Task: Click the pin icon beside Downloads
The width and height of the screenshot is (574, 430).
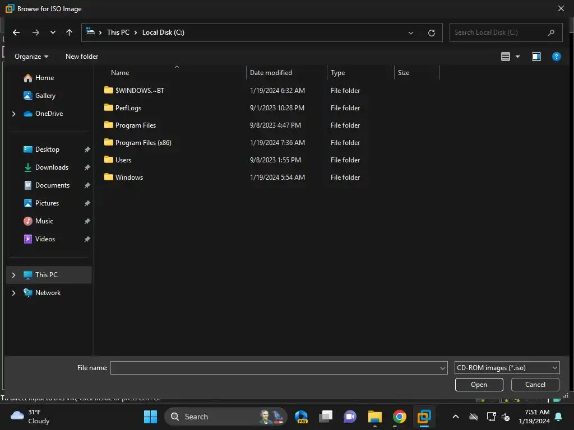Action: pyautogui.click(x=87, y=167)
